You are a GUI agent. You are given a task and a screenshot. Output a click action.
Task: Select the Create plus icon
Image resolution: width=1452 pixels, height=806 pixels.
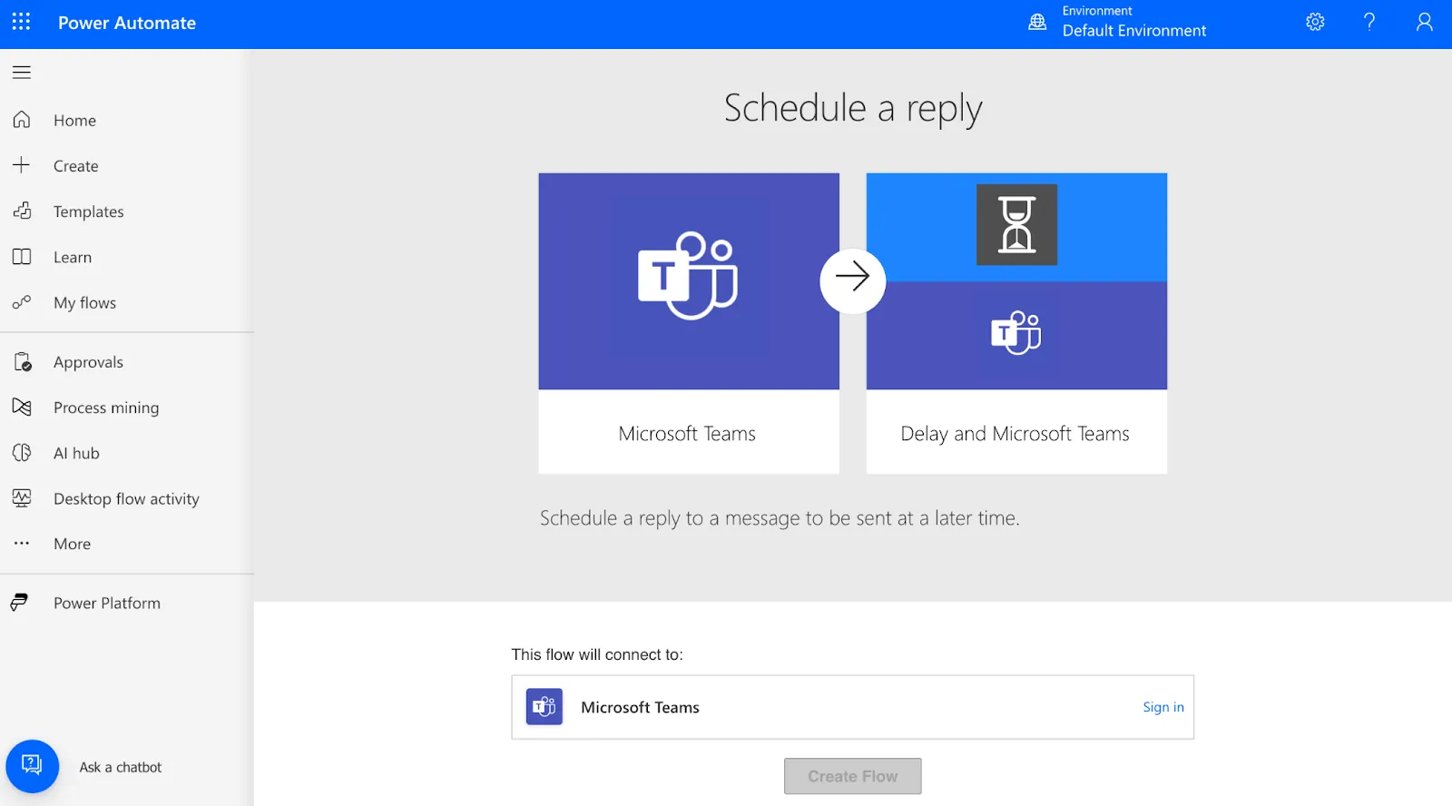[x=22, y=165]
